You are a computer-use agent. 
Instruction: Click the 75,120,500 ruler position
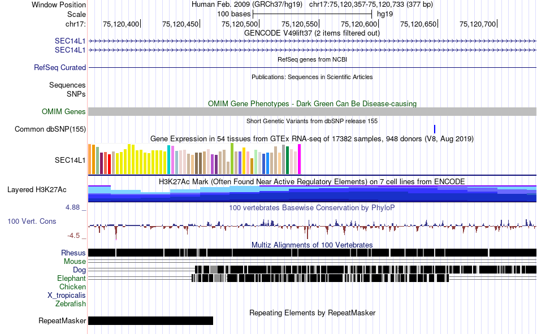(240, 24)
